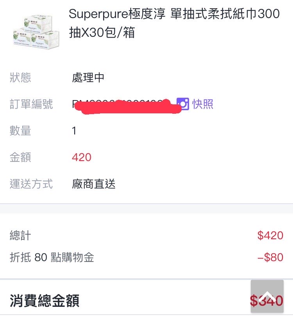The width and height of the screenshot is (293, 317).
Task: Click the 運送方式 label
Action: coord(31,184)
